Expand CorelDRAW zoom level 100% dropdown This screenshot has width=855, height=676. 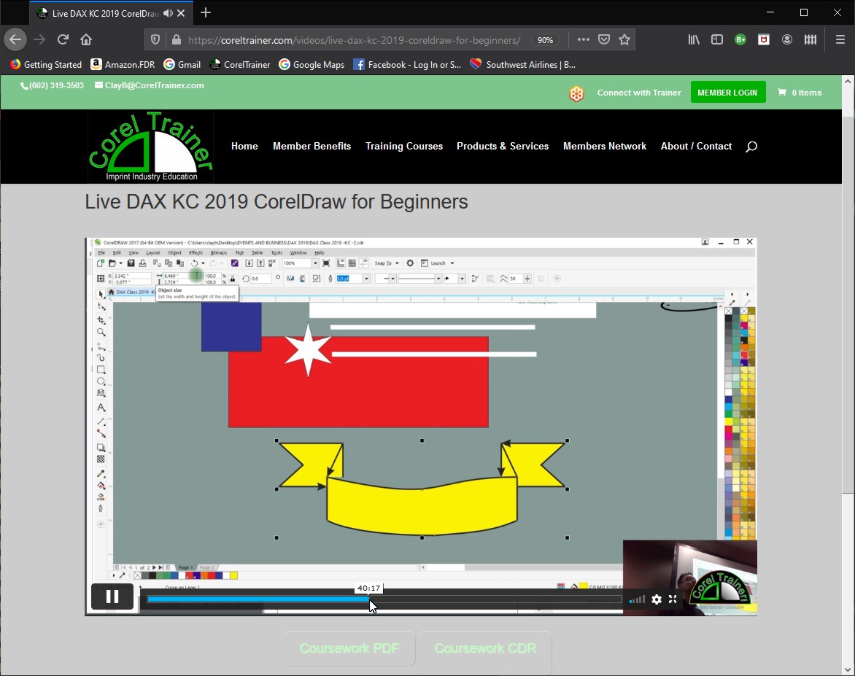point(315,263)
